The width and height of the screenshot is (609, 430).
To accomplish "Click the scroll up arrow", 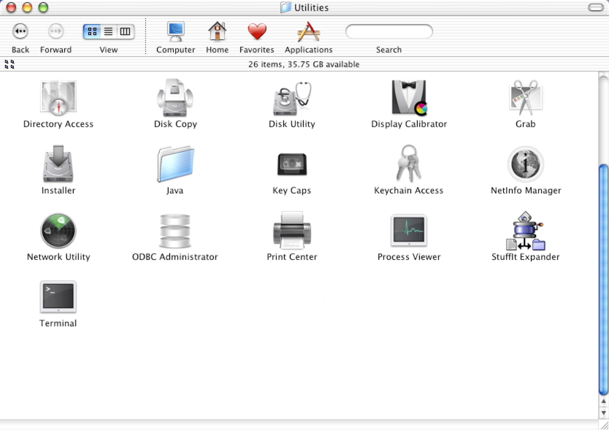I will 603,401.
